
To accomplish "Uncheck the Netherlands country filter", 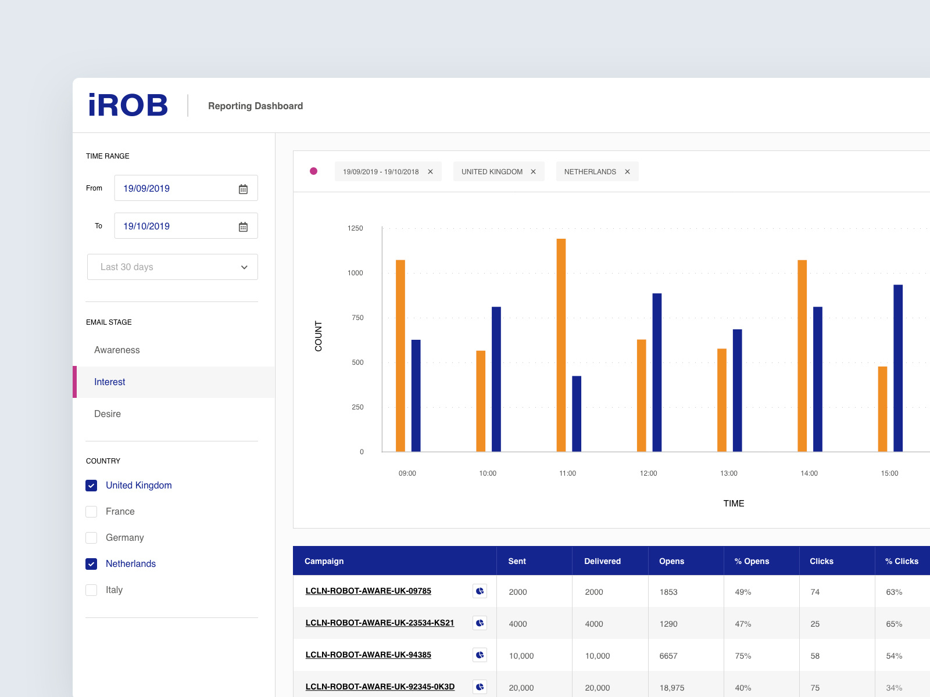I will coord(91,563).
